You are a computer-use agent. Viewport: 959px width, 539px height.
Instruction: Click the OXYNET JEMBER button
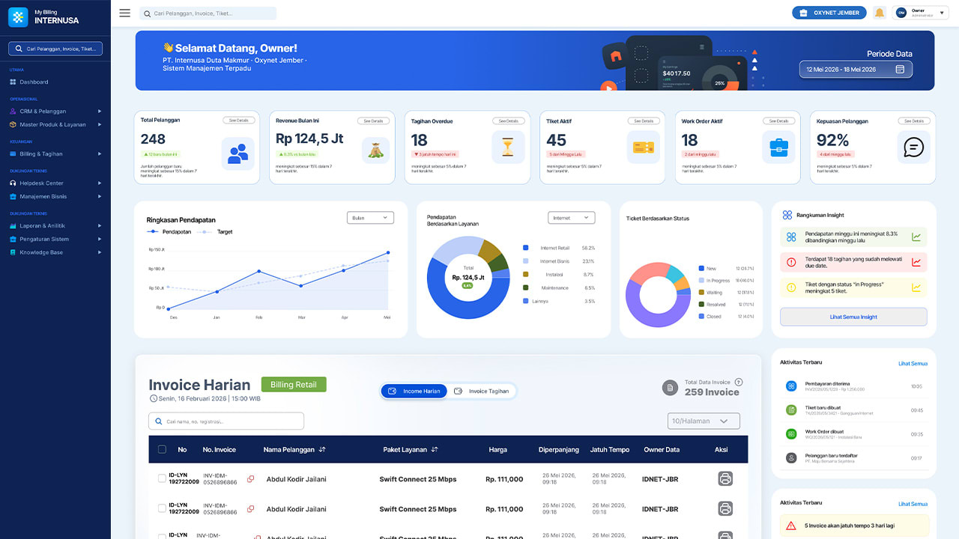[829, 13]
